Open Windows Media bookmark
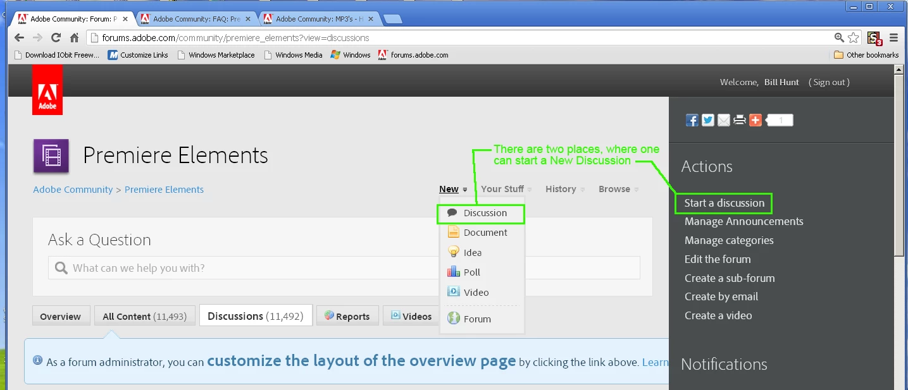Image resolution: width=908 pixels, height=390 pixels. tap(294, 55)
